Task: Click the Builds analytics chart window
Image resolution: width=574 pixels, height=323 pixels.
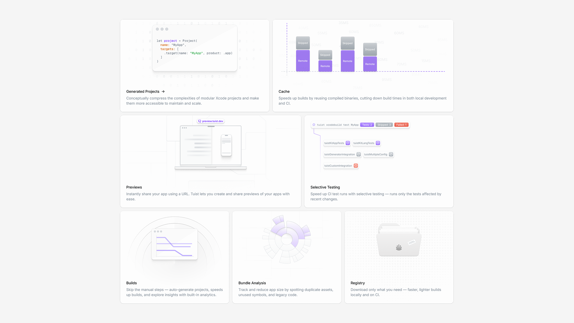Action: [175, 244]
